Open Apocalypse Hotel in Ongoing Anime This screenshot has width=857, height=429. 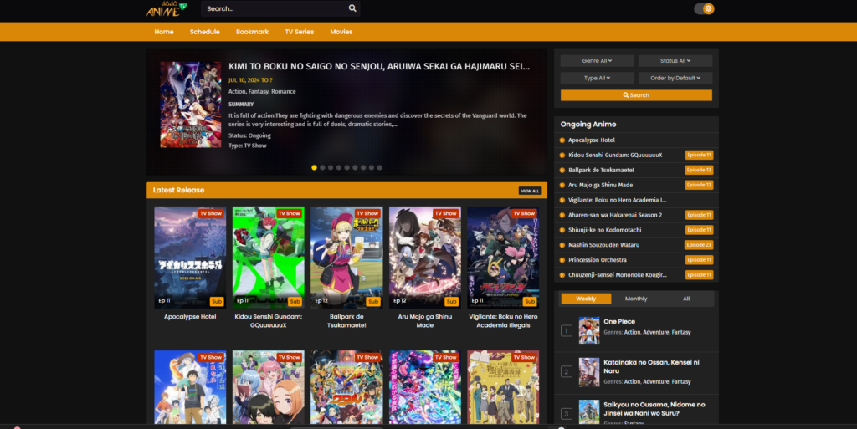tap(592, 140)
